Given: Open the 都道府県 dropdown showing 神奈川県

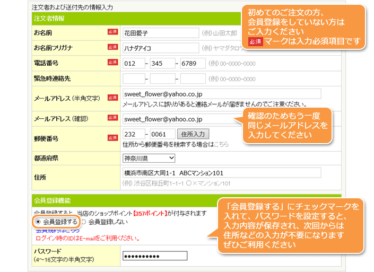Looking at the screenshot, I should [149, 158].
